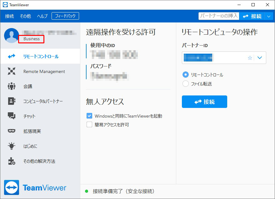Click the meeting people icon beside 会議

12,86
